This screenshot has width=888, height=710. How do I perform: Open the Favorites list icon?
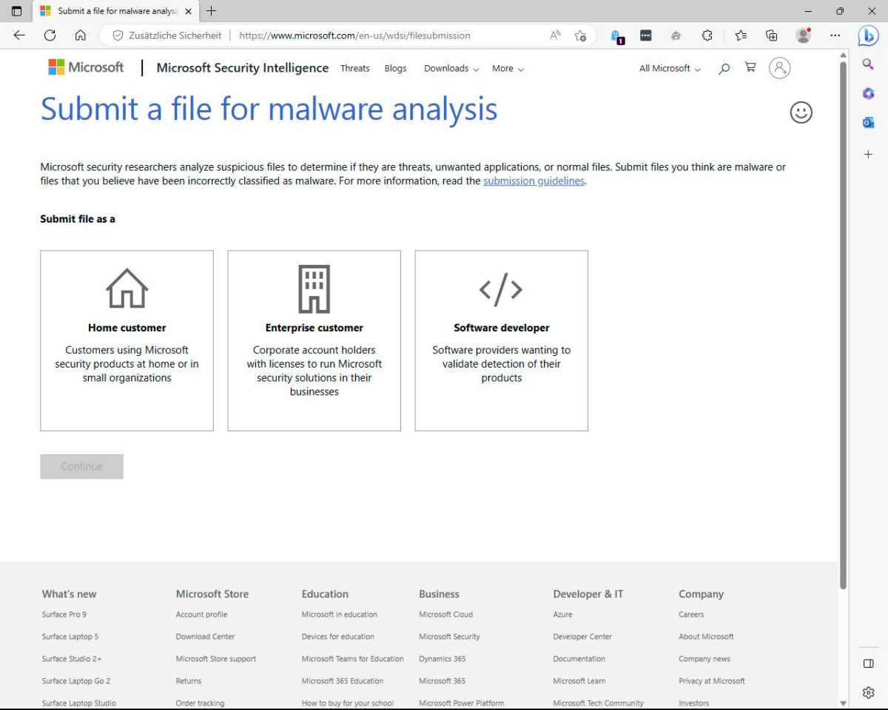pos(741,35)
